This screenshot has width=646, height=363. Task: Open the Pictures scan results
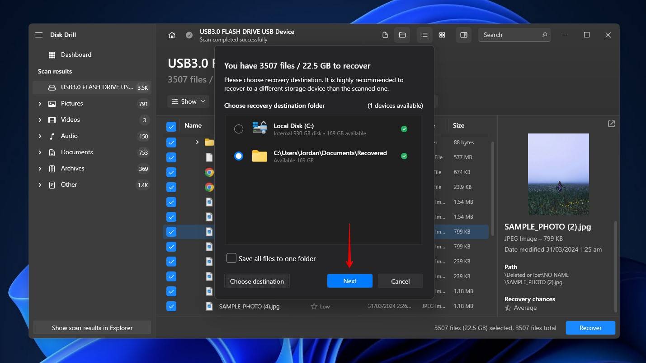pos(92,104)
